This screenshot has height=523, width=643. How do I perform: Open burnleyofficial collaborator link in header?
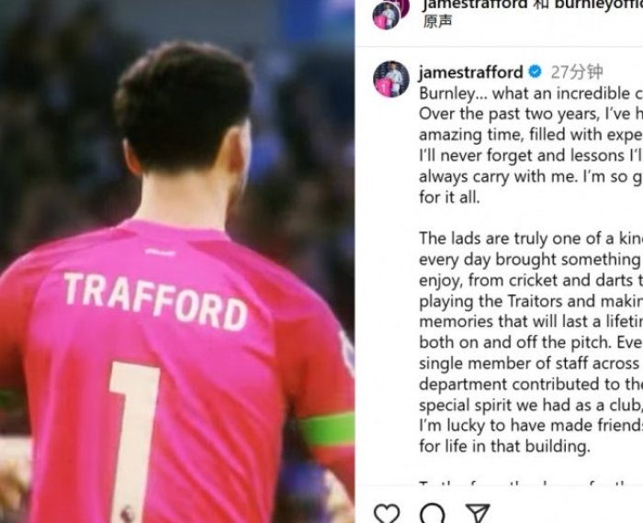tap(599, 4)
